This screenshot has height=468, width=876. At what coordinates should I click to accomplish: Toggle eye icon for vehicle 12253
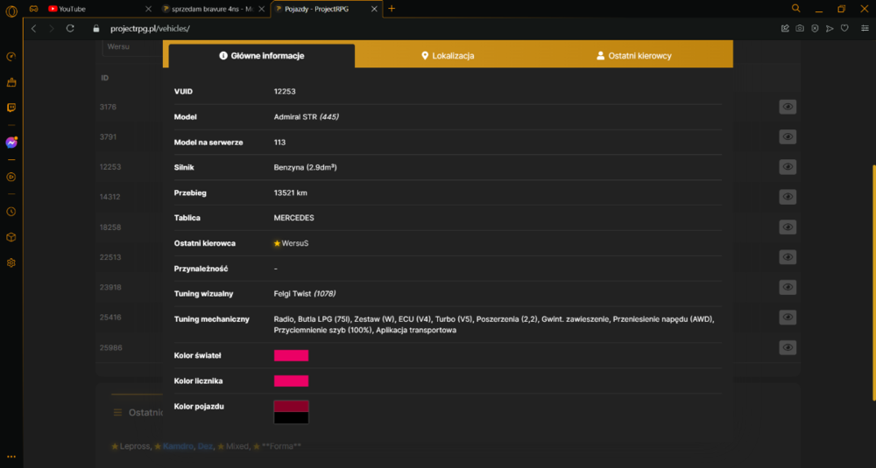pos(788,167)
